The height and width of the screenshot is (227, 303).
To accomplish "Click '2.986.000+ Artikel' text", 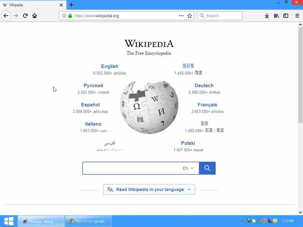I will (204, 92).
